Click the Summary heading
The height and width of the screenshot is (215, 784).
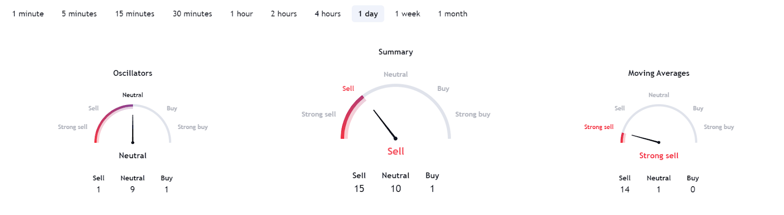pos(395,52)
